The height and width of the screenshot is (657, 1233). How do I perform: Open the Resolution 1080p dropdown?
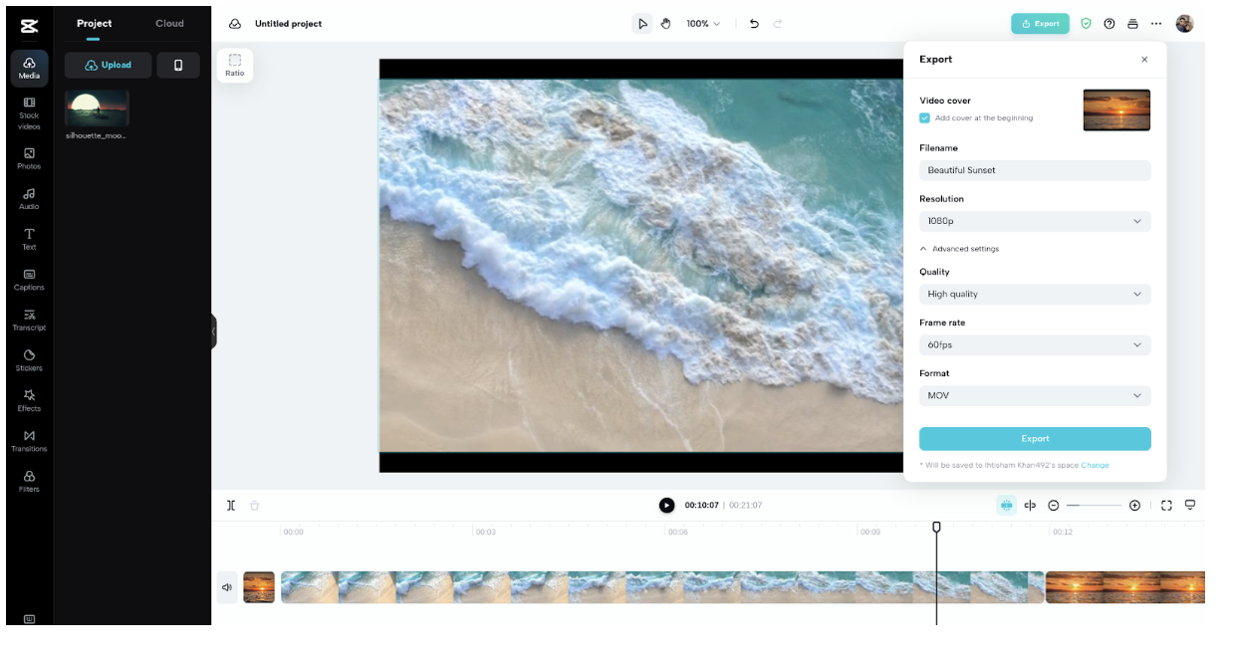(x=1035, y=221)
